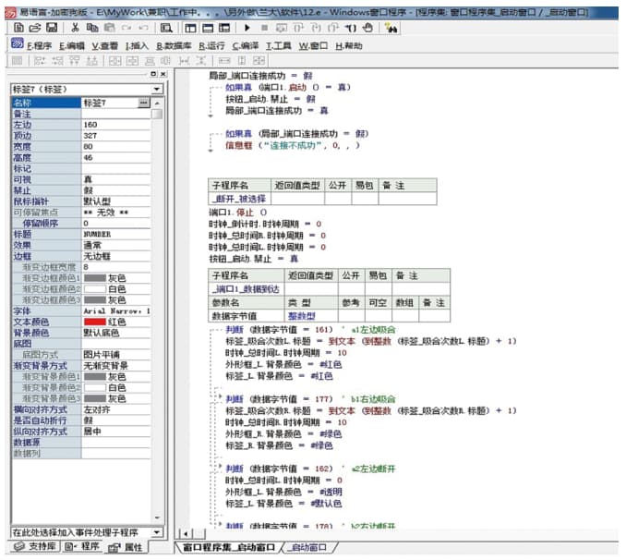
Task: Click the Paste icon in the toolbar
Action: (109, 28)
